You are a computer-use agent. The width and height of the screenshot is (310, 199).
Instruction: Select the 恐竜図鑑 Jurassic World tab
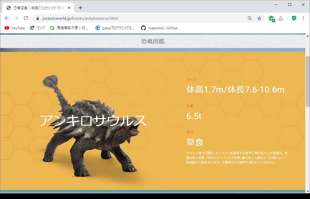(x=38, y=8)
